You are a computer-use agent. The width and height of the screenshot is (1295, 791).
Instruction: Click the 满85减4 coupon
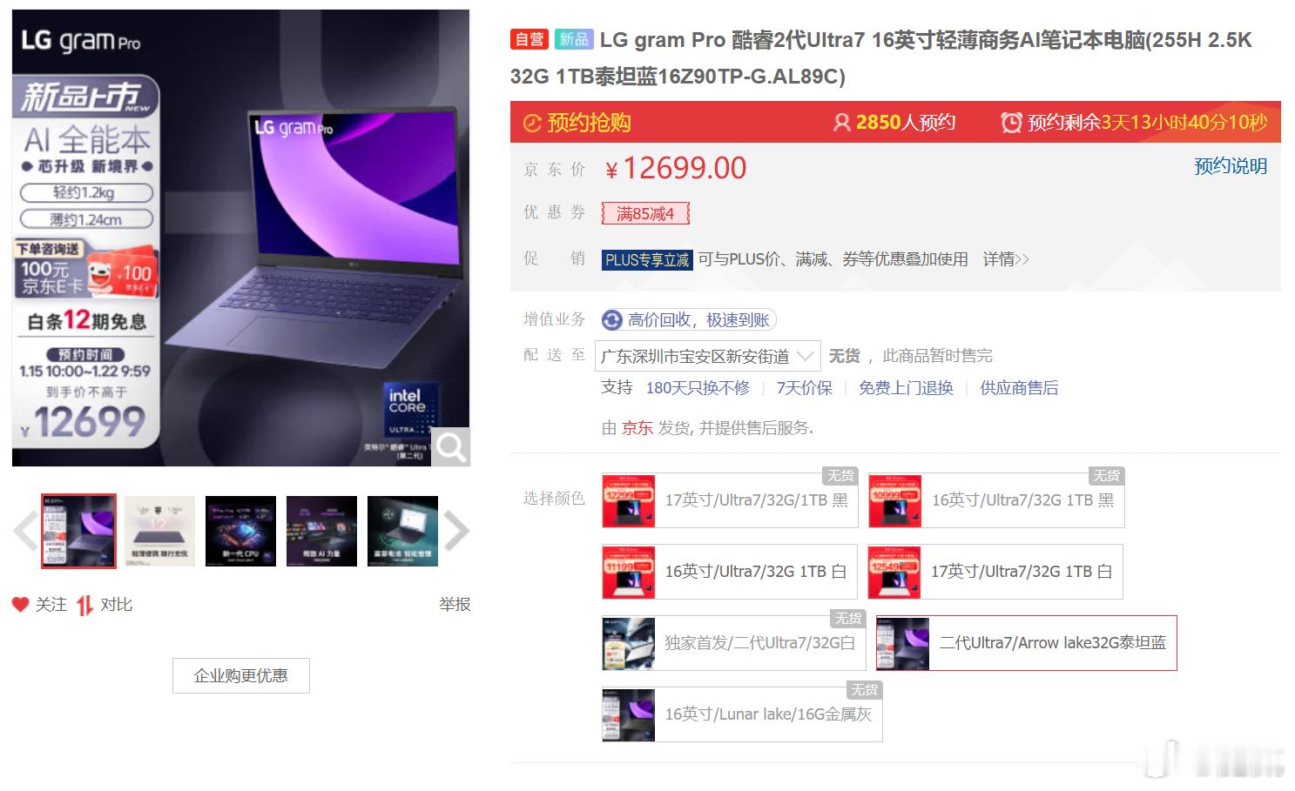coord(645,213)
